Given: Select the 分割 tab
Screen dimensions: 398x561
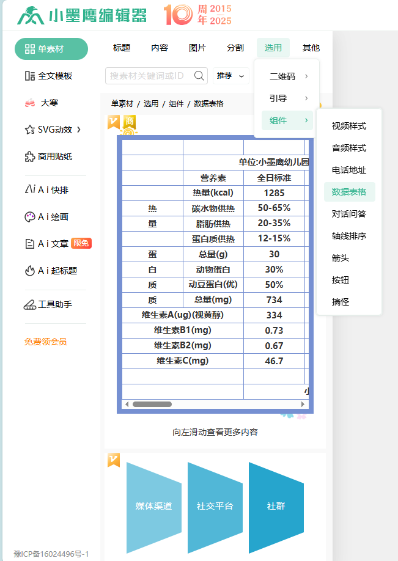Looking at the screenshot, I should tap(235, 48).
